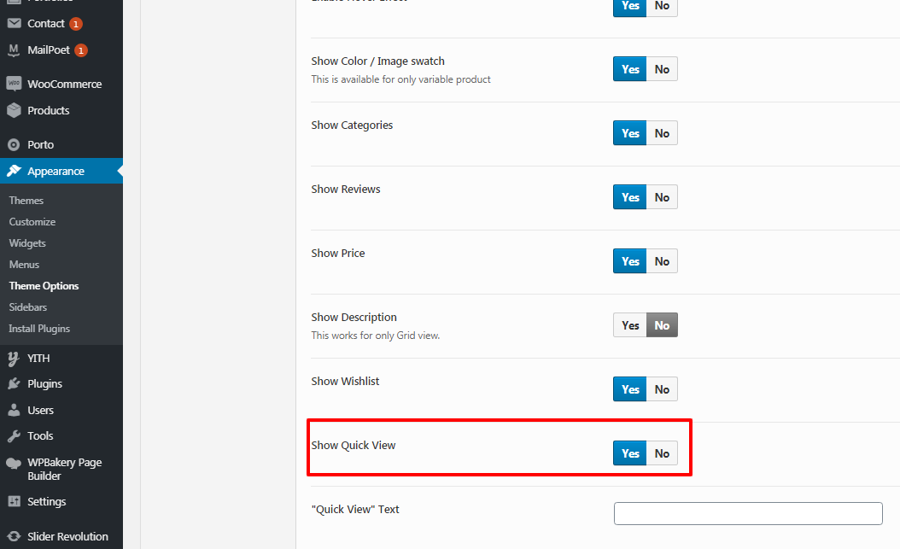Open the Widgets submenu item
This screenshot has height=549, width=900.
click(27, 243)
